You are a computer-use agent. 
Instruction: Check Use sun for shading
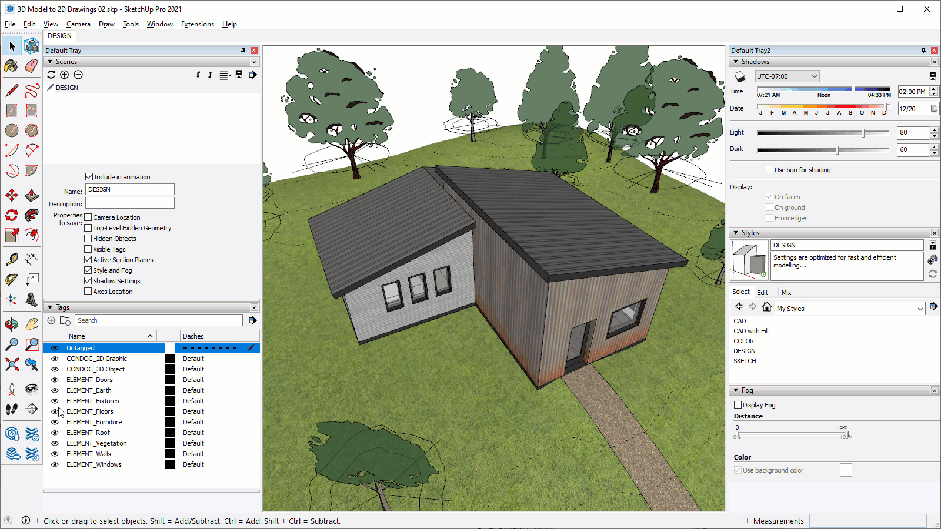pos(769,170)
